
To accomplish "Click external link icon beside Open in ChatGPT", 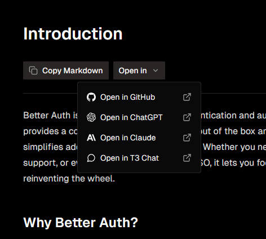I will (x=187, y=117).
